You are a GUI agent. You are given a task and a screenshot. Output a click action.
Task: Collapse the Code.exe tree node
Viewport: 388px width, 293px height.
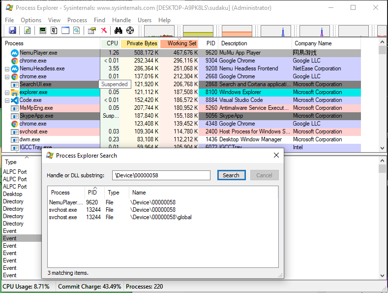7,100
